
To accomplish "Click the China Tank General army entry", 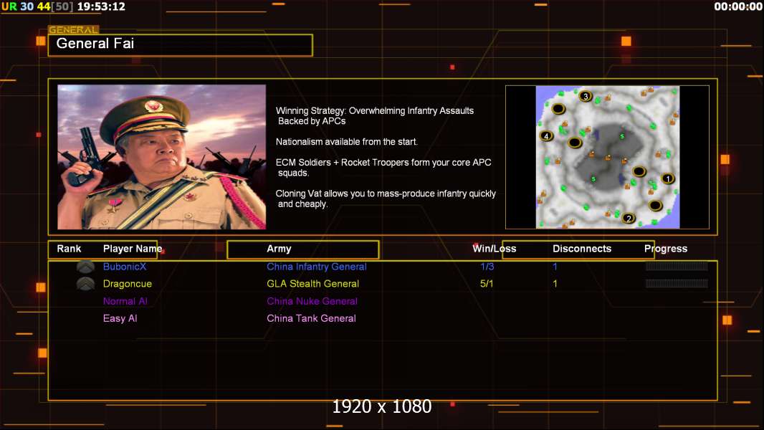I will [311, 318].
